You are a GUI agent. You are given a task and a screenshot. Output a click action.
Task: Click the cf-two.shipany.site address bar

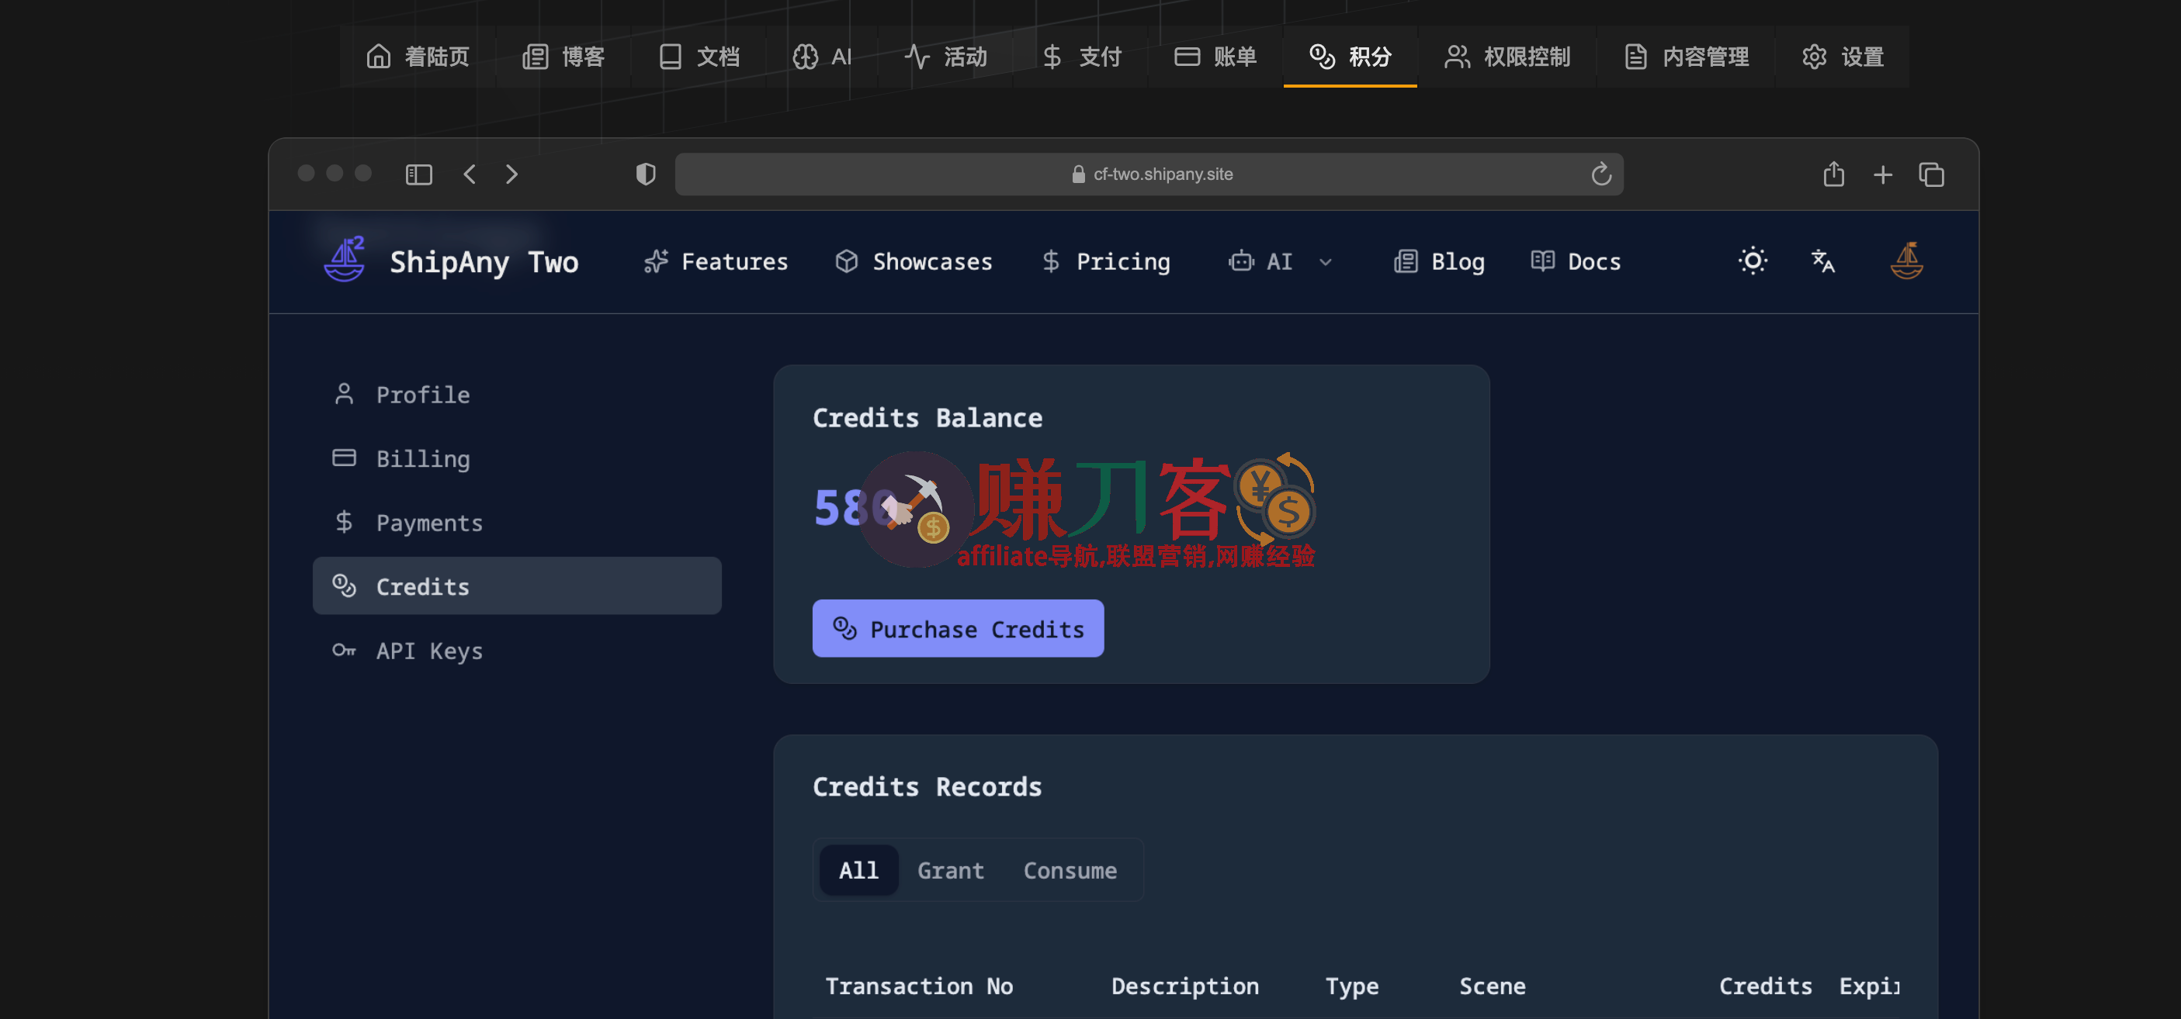click(1149, 174)
